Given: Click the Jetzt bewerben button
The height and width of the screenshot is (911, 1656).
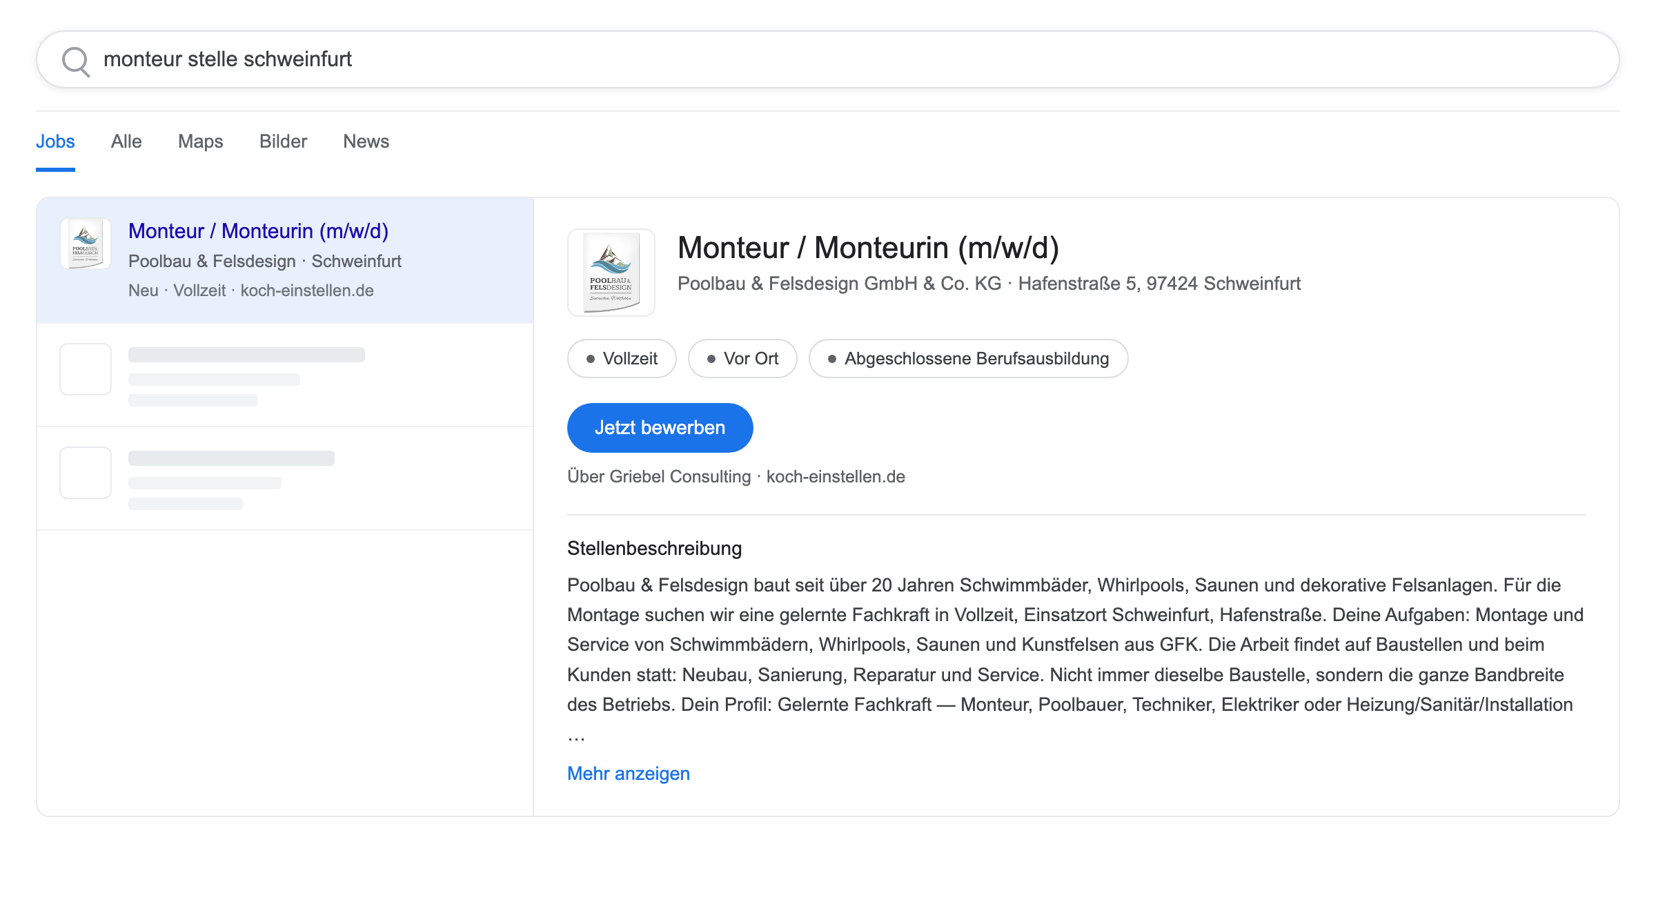Looking at the screenshot, I should coord(660,428).
